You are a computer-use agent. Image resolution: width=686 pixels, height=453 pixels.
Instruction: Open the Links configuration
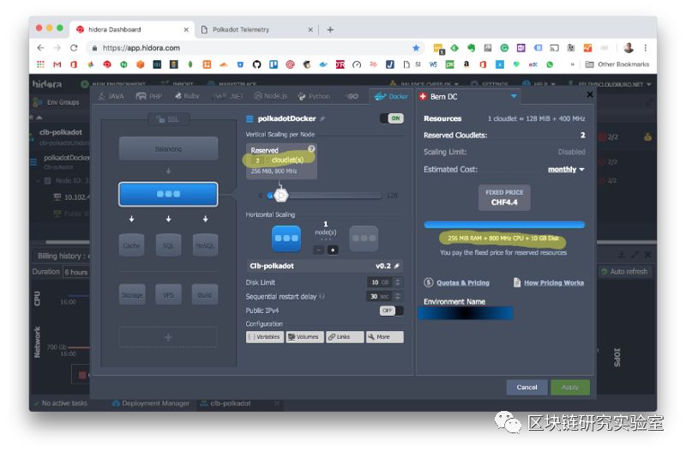(345, 337)
